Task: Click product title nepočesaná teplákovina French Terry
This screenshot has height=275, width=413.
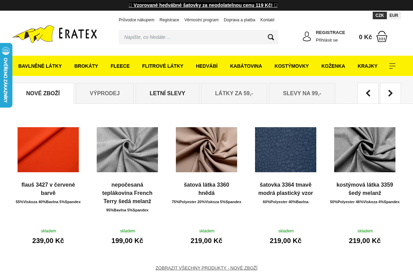Action: [127, 193]
